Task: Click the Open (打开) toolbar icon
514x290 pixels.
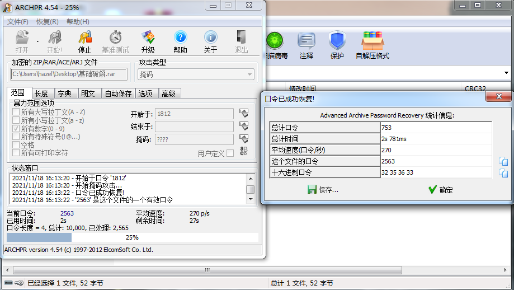Action: (22, 38)
